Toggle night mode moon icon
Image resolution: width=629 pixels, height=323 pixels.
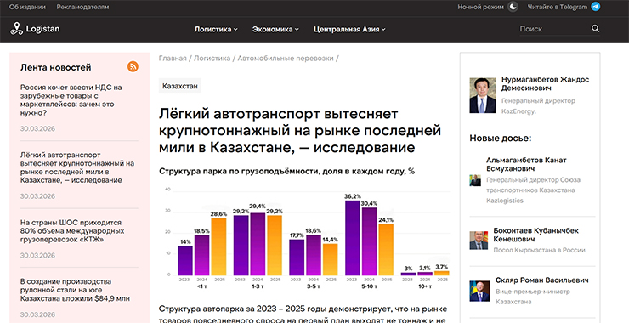click(513, 7)
